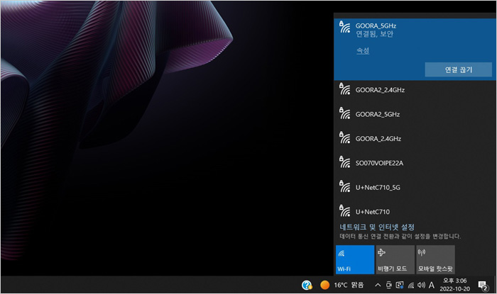Click the Wi-Fi network tray icon
This screenshot has height=294, width=497.
[411, 285]
